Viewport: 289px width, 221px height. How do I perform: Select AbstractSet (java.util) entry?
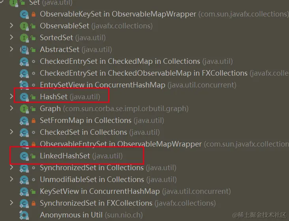point(76,50)
